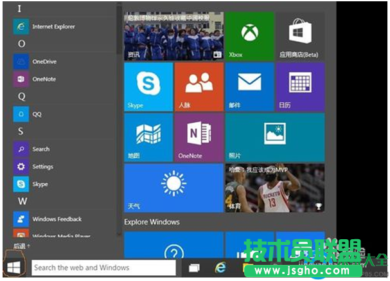Open the 天气 Weather tile
Viewport: 390px width, 281px height.
point(173,188)
